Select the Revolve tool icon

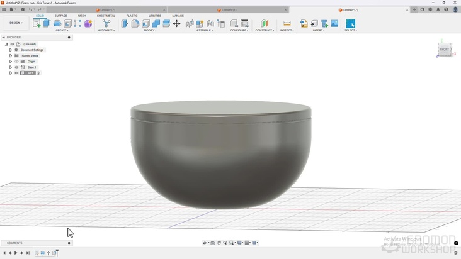point(57,23)
